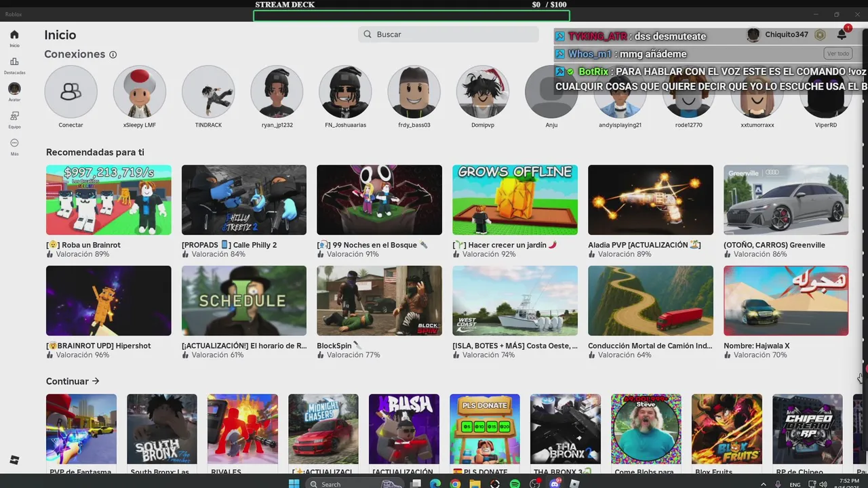Screen dimensions: 868x488
Task: Open South Bronx game in Continuar
Action: [162, 429]
